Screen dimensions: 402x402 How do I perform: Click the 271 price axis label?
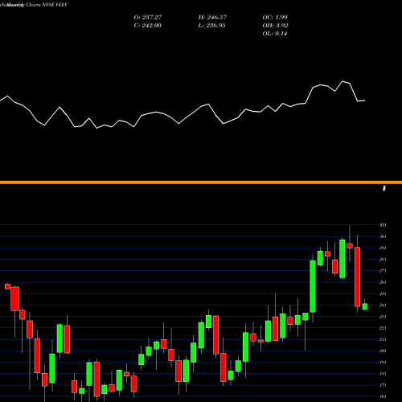383,271
